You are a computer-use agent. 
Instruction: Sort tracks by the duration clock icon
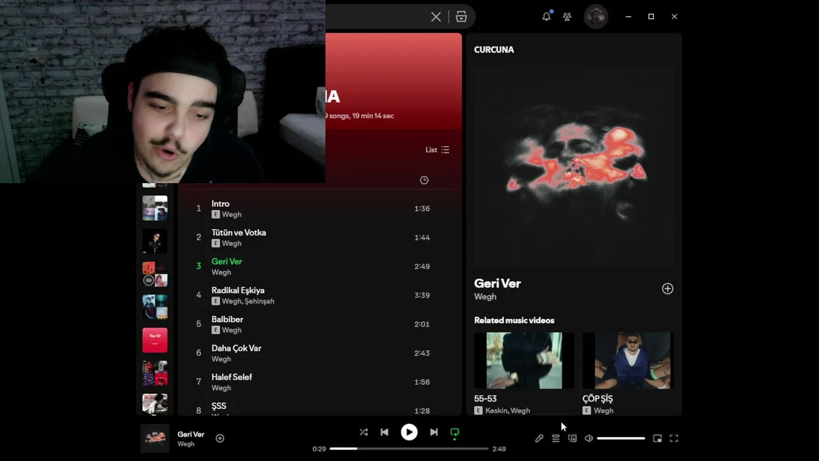tap(424, 181)
